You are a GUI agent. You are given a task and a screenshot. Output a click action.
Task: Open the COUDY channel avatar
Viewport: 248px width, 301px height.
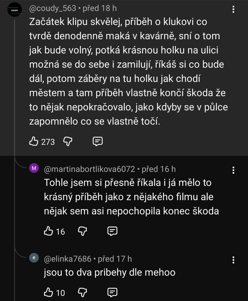[x=15, y=10]
